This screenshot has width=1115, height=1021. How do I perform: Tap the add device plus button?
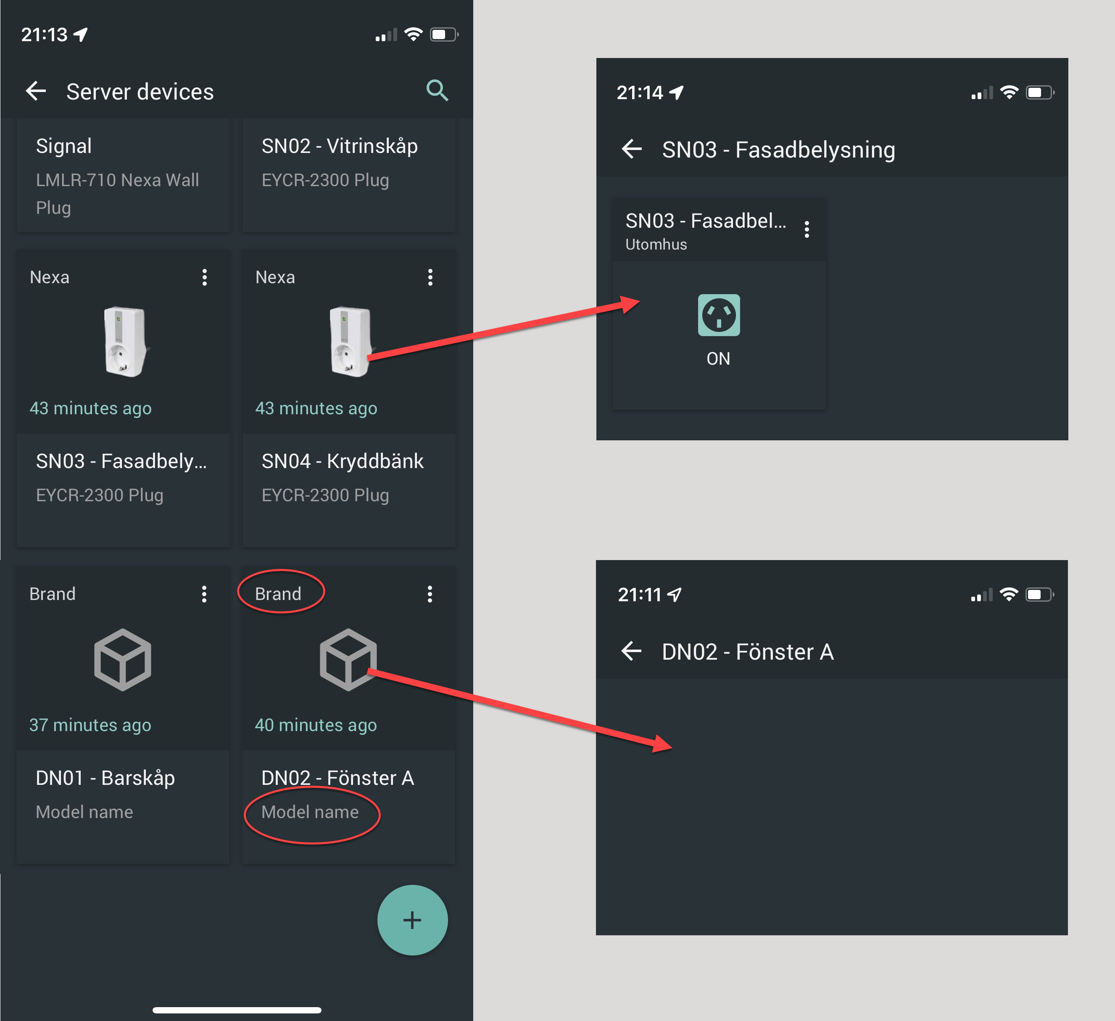412,920
